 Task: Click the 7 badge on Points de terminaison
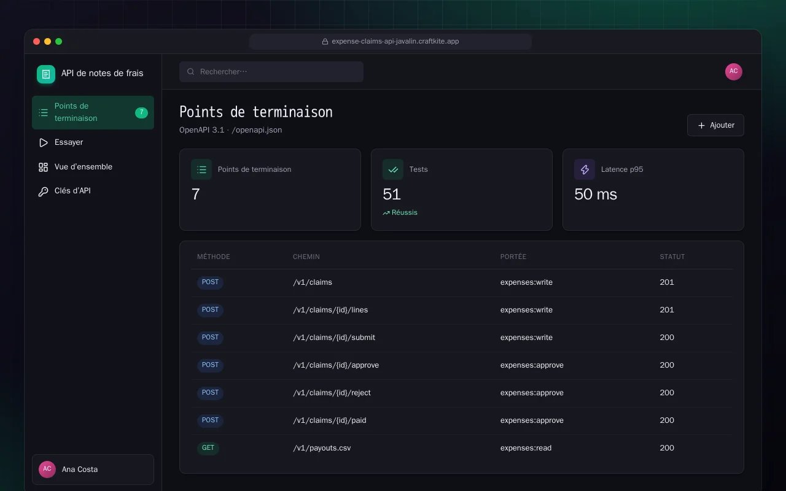coord(141,112)
